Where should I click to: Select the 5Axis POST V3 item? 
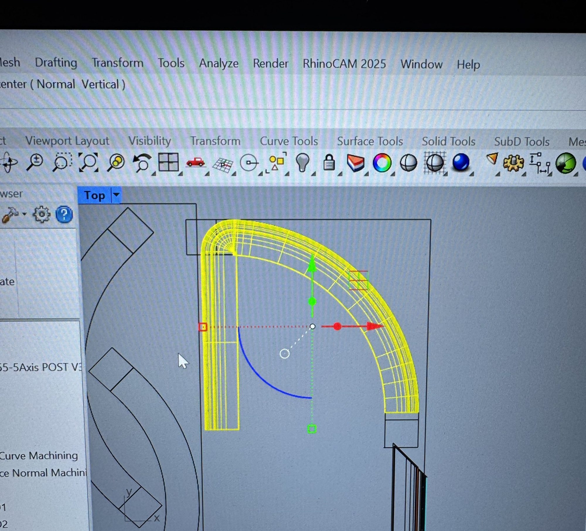(x=41, y=367)
